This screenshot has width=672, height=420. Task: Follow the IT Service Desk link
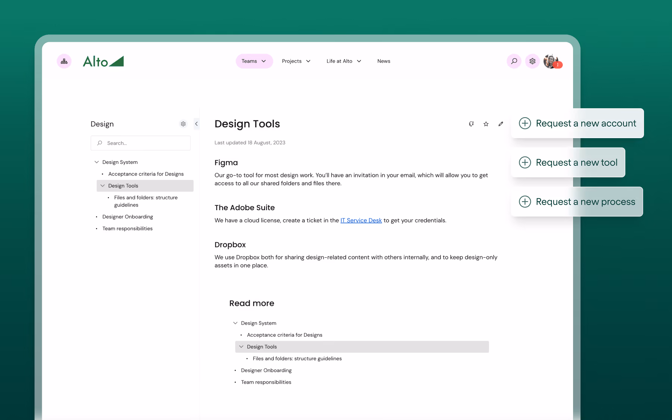361,220
